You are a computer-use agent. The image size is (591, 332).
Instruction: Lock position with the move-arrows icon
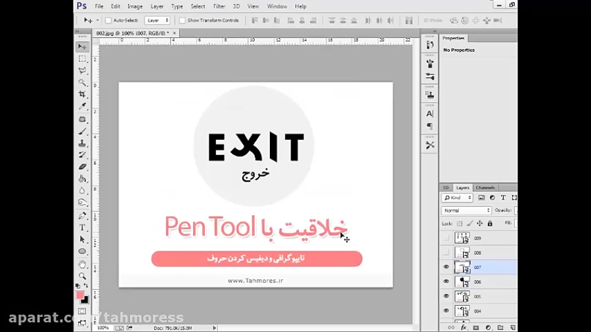pyautogui.click(x=480, y=224)
